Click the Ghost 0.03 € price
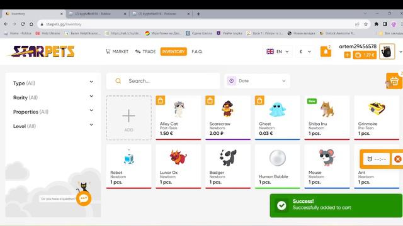 click(266, 133)
